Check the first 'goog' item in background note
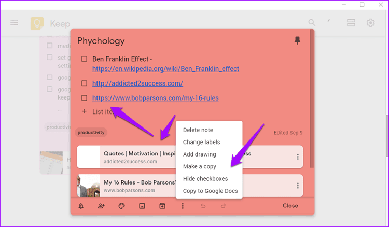This screenshot has height=227, width=389. 50,77
